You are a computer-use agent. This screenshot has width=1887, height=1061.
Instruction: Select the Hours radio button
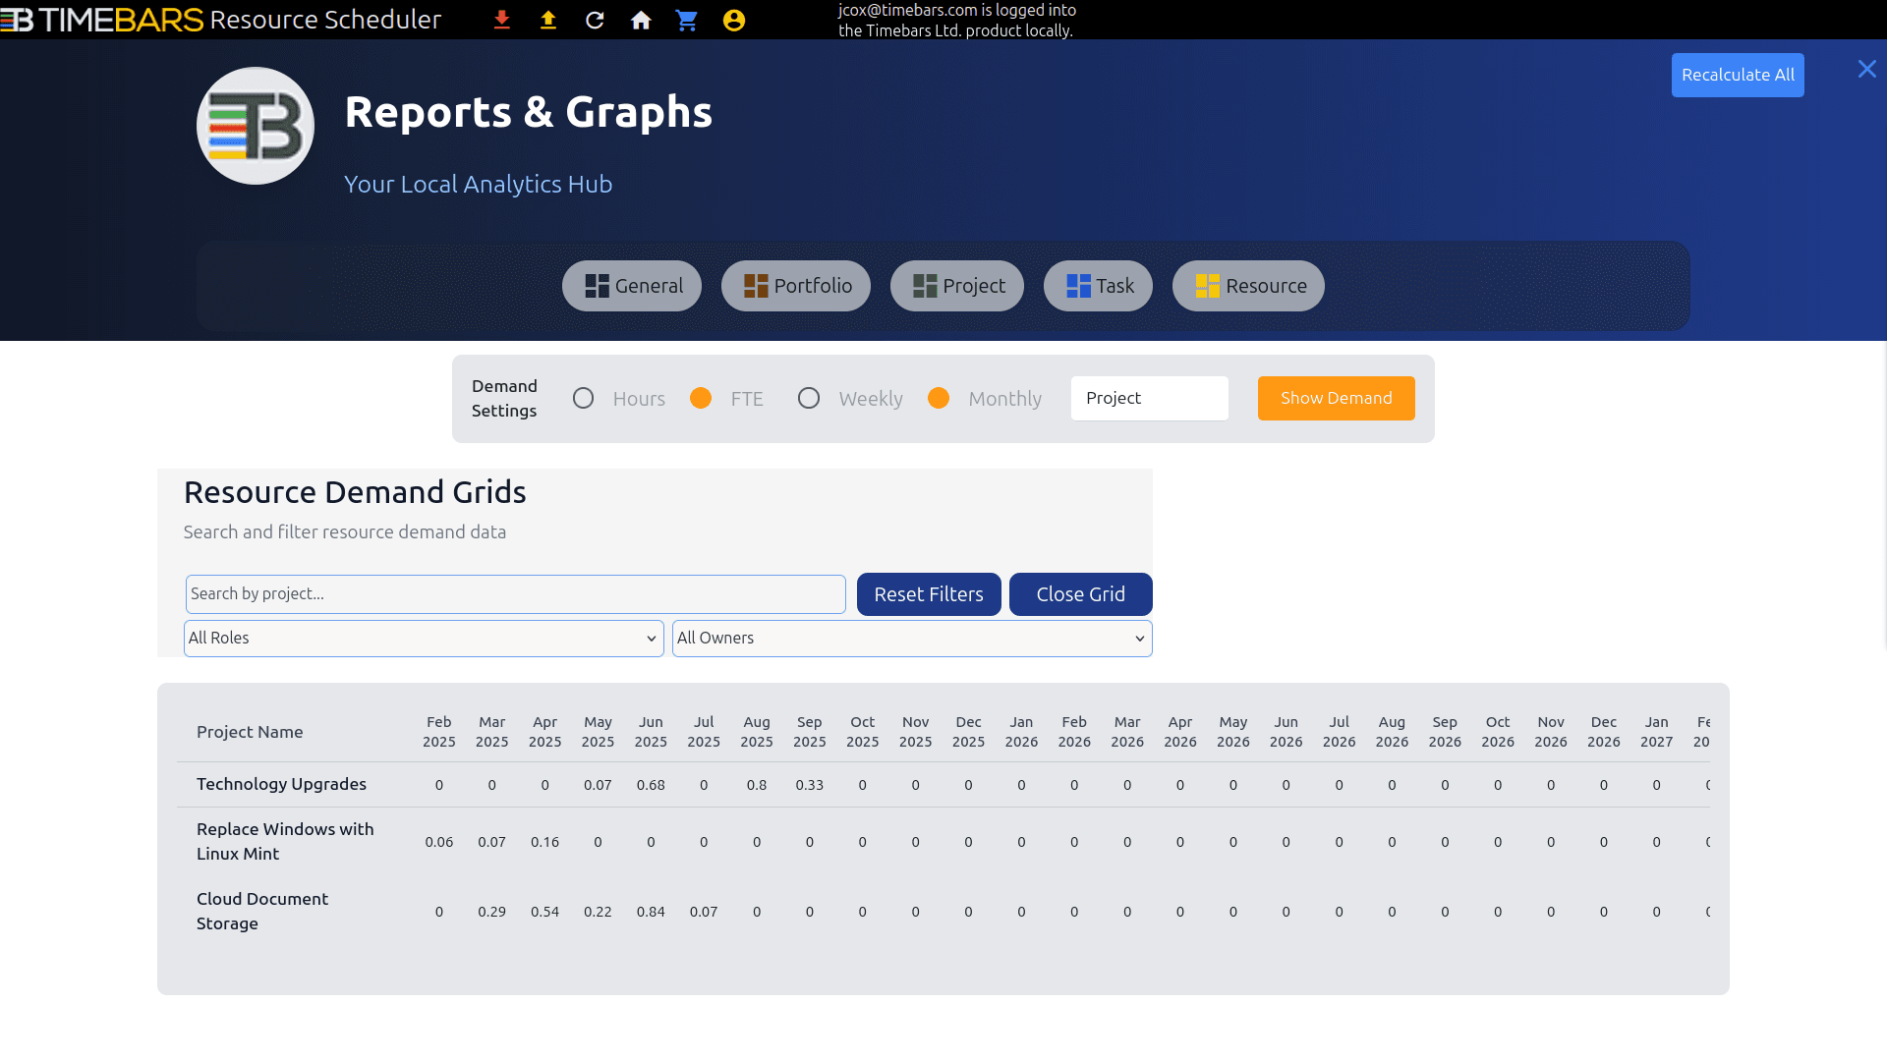(x=583, y=398)
